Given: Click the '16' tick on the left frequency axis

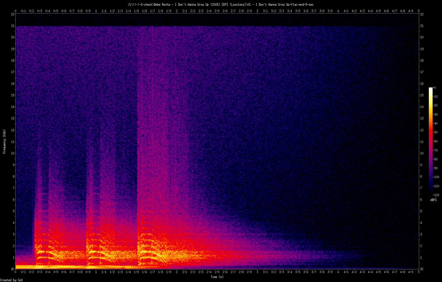Looking at the screenshot, I should click(13, 84).
